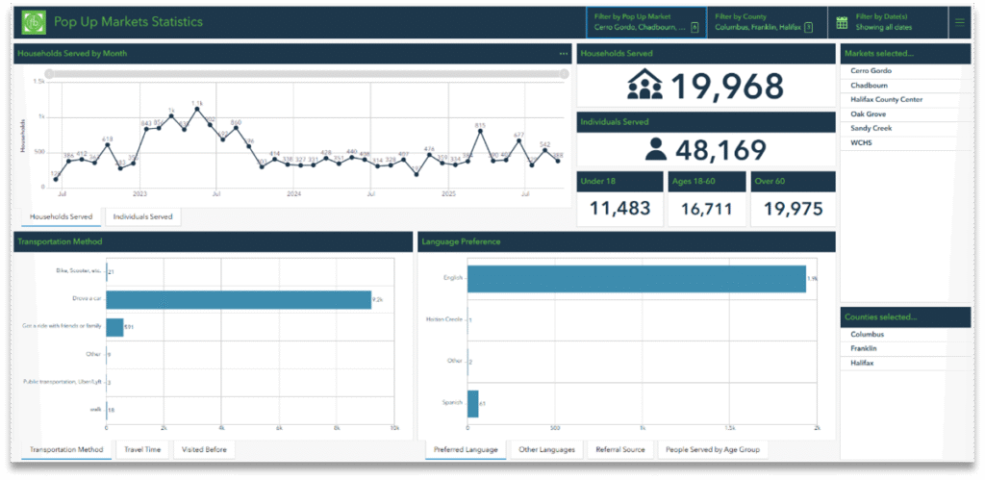
Task: Select Columbus in the counties list
Action: click(x=868, y=335)
